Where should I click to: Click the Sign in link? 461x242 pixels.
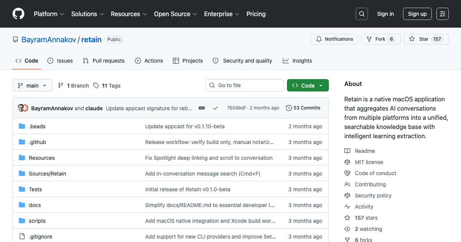[x=385, y=14]
